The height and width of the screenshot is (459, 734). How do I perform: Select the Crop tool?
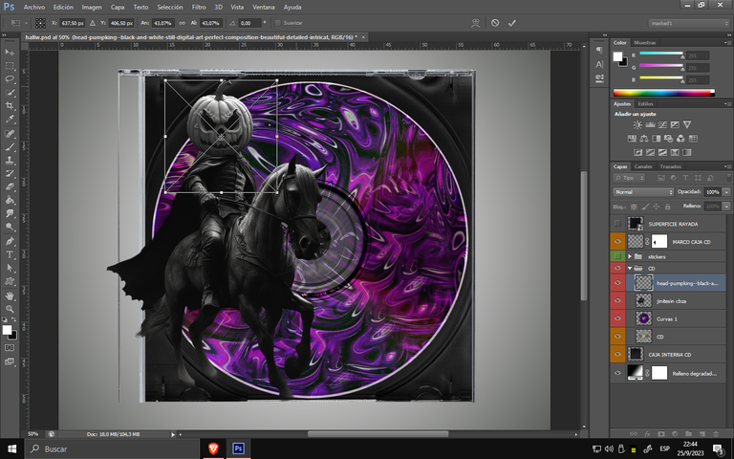10,105
